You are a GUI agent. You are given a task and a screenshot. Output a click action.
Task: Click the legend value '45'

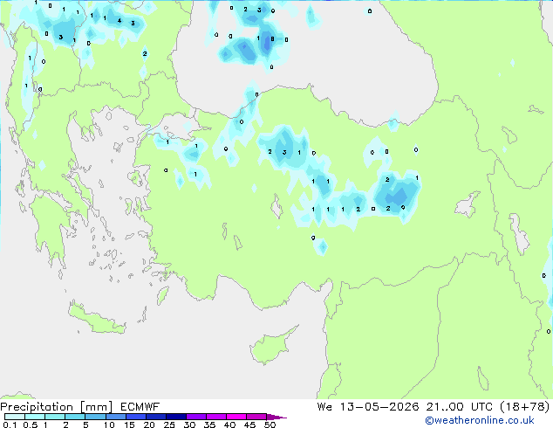(x=249, y=425)
